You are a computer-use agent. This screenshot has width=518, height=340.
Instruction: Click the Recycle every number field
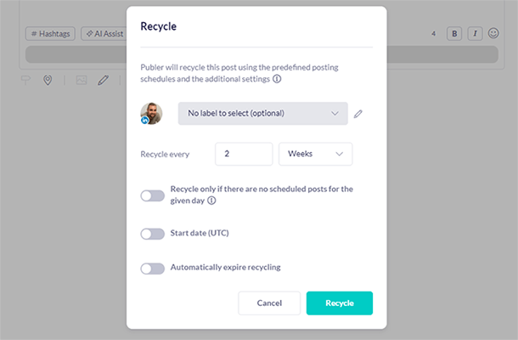pos(244,154)
